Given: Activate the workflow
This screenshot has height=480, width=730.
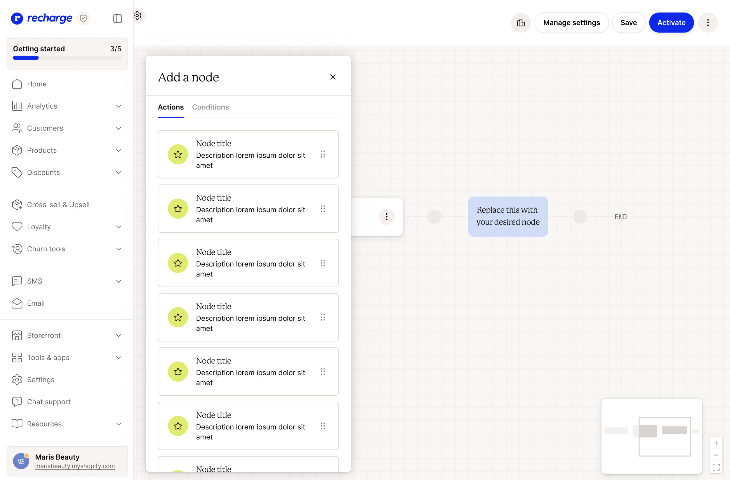Looking at the screenshot, I should [x=671, y=22].
